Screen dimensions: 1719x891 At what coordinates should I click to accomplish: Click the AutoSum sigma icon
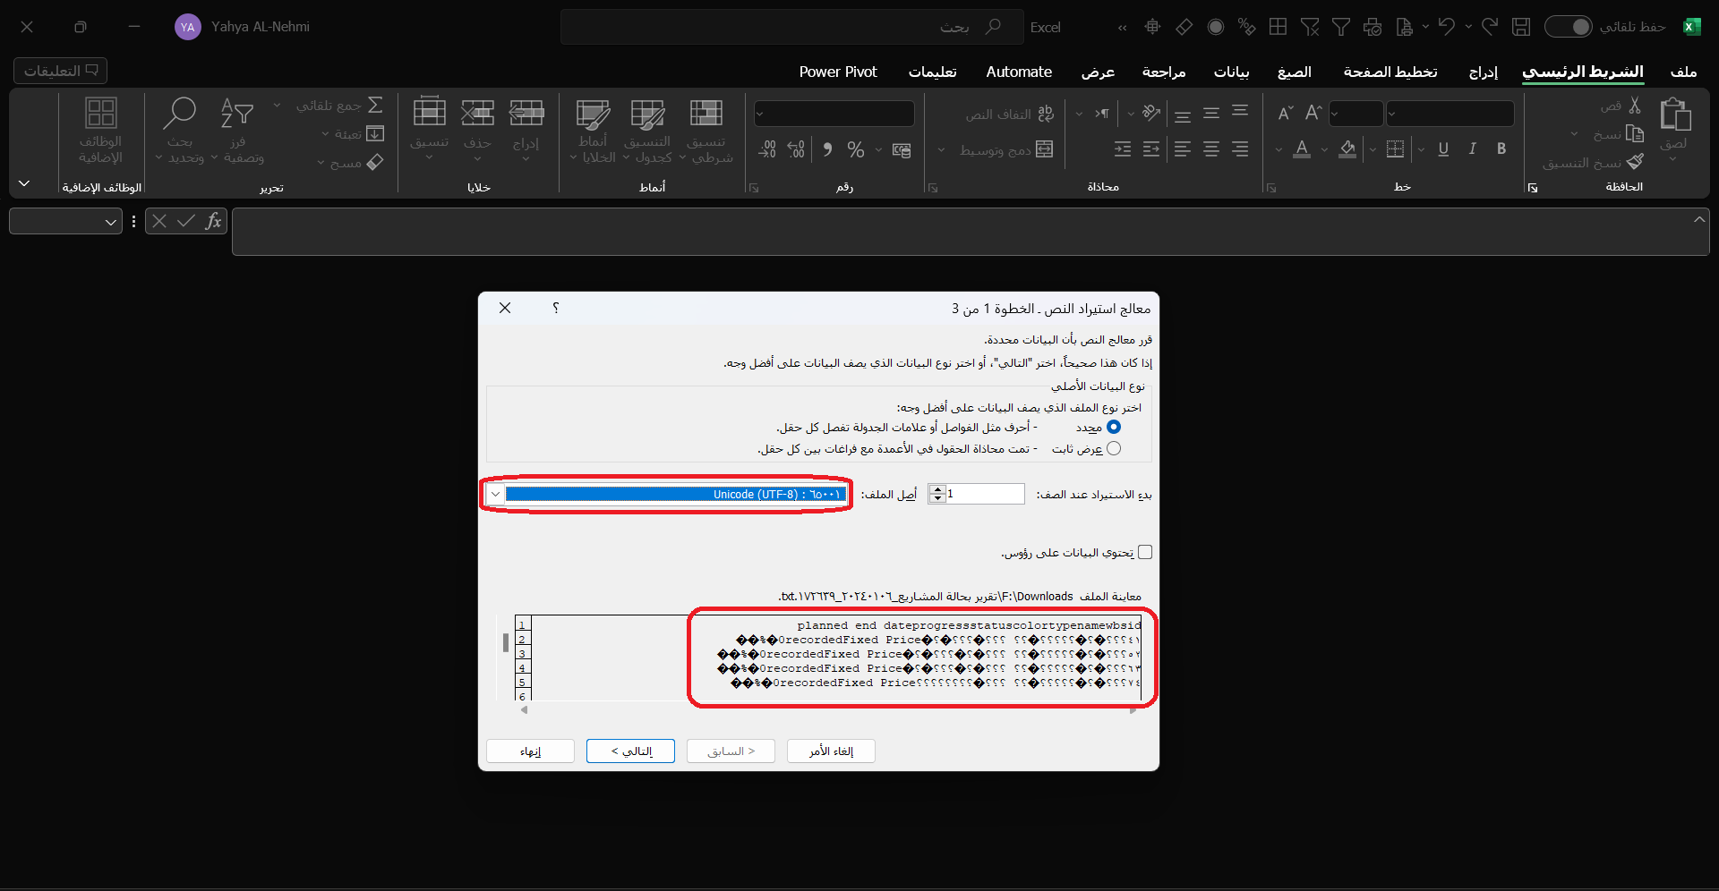(x=375, y=106)
